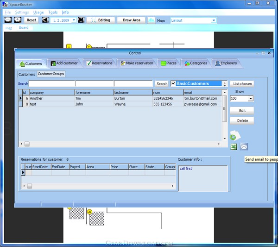Click the State column header

point(155,167)
